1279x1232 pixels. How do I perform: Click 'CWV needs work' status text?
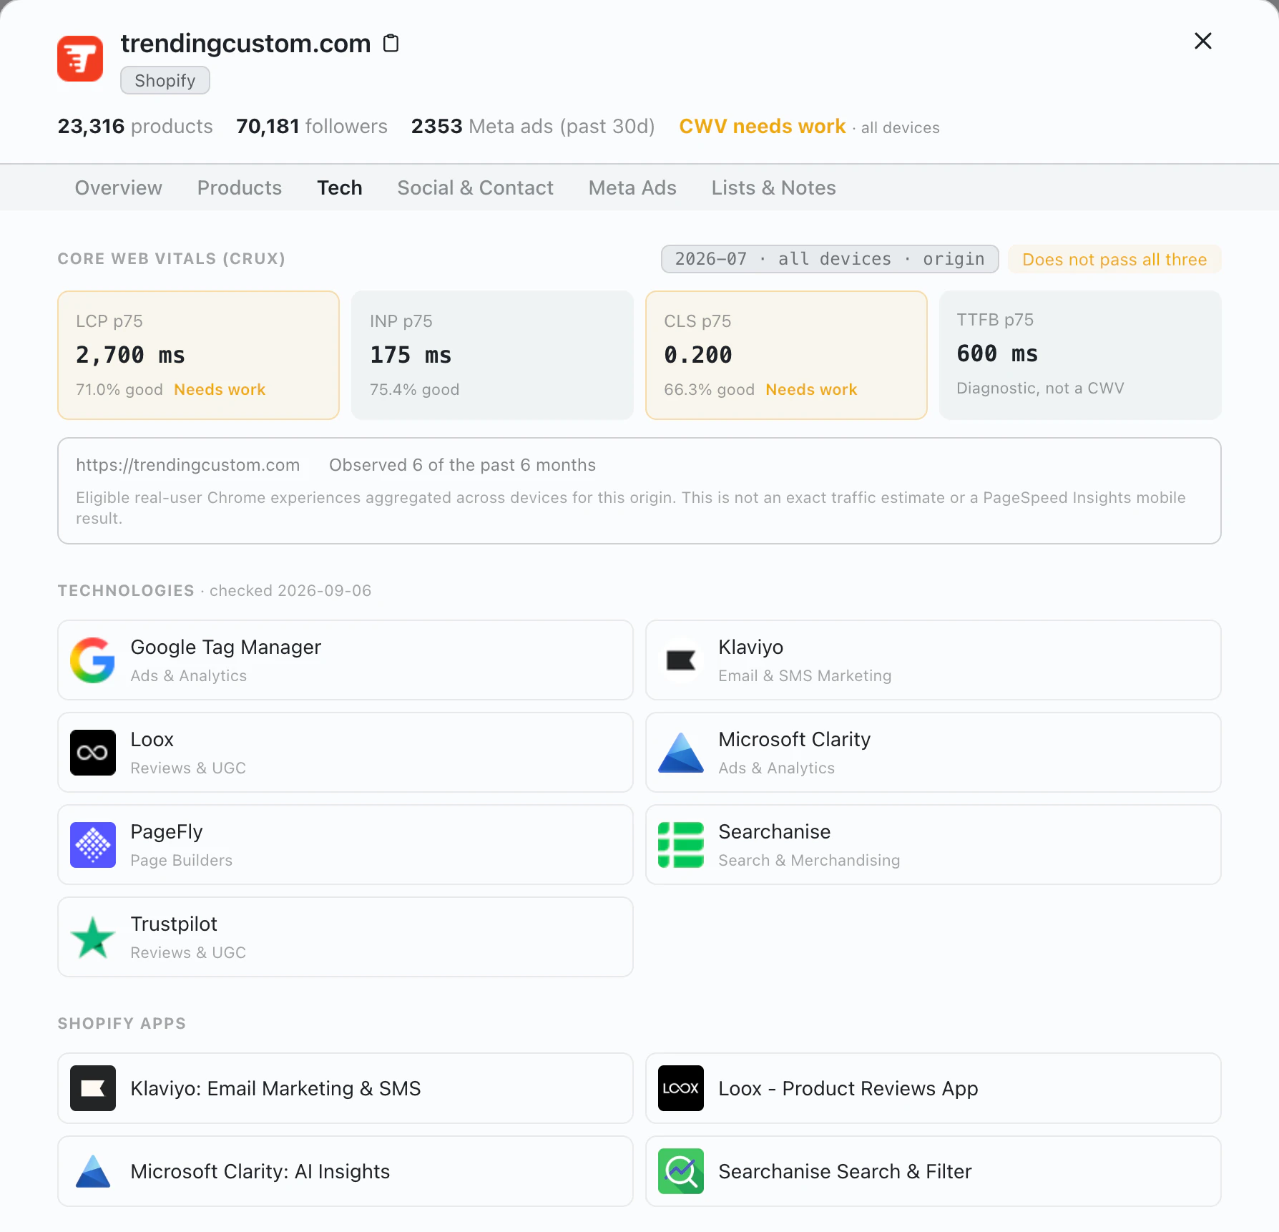pos(763,126)
